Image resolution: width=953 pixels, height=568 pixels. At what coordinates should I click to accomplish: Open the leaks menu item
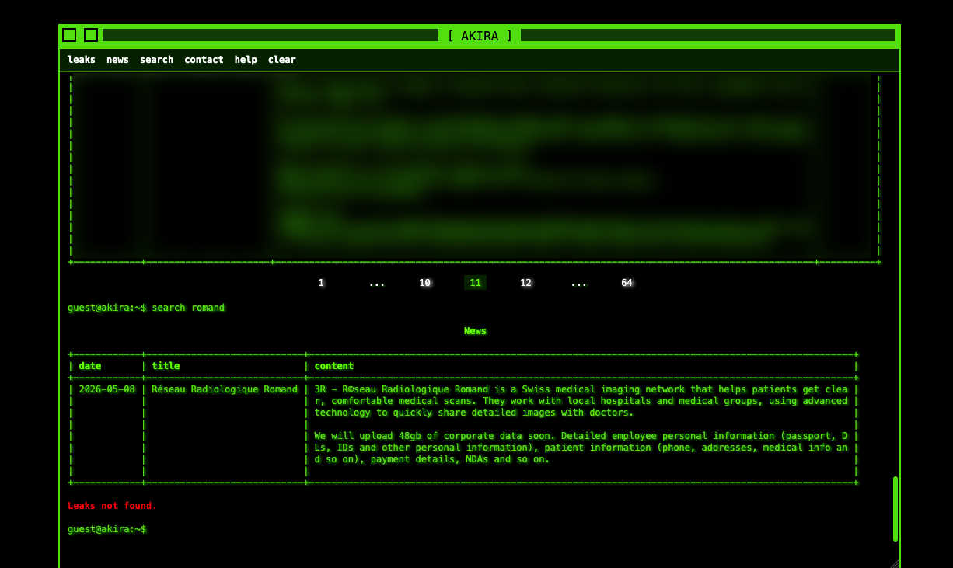[x=82, y=60]
